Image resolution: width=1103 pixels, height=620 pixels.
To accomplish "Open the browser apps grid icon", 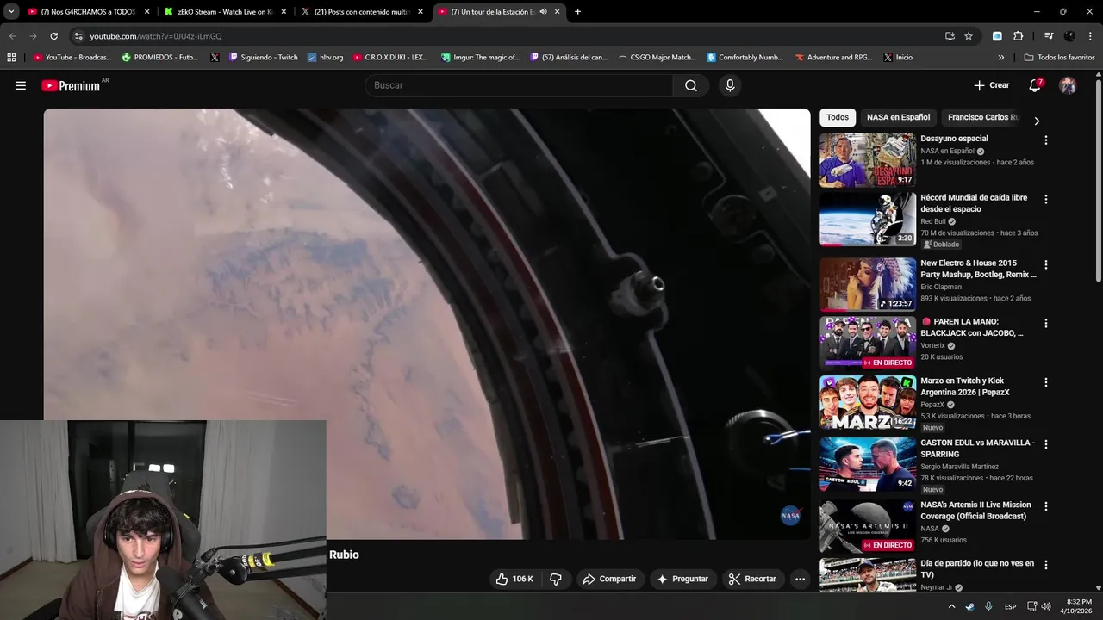I will (11, 58).
